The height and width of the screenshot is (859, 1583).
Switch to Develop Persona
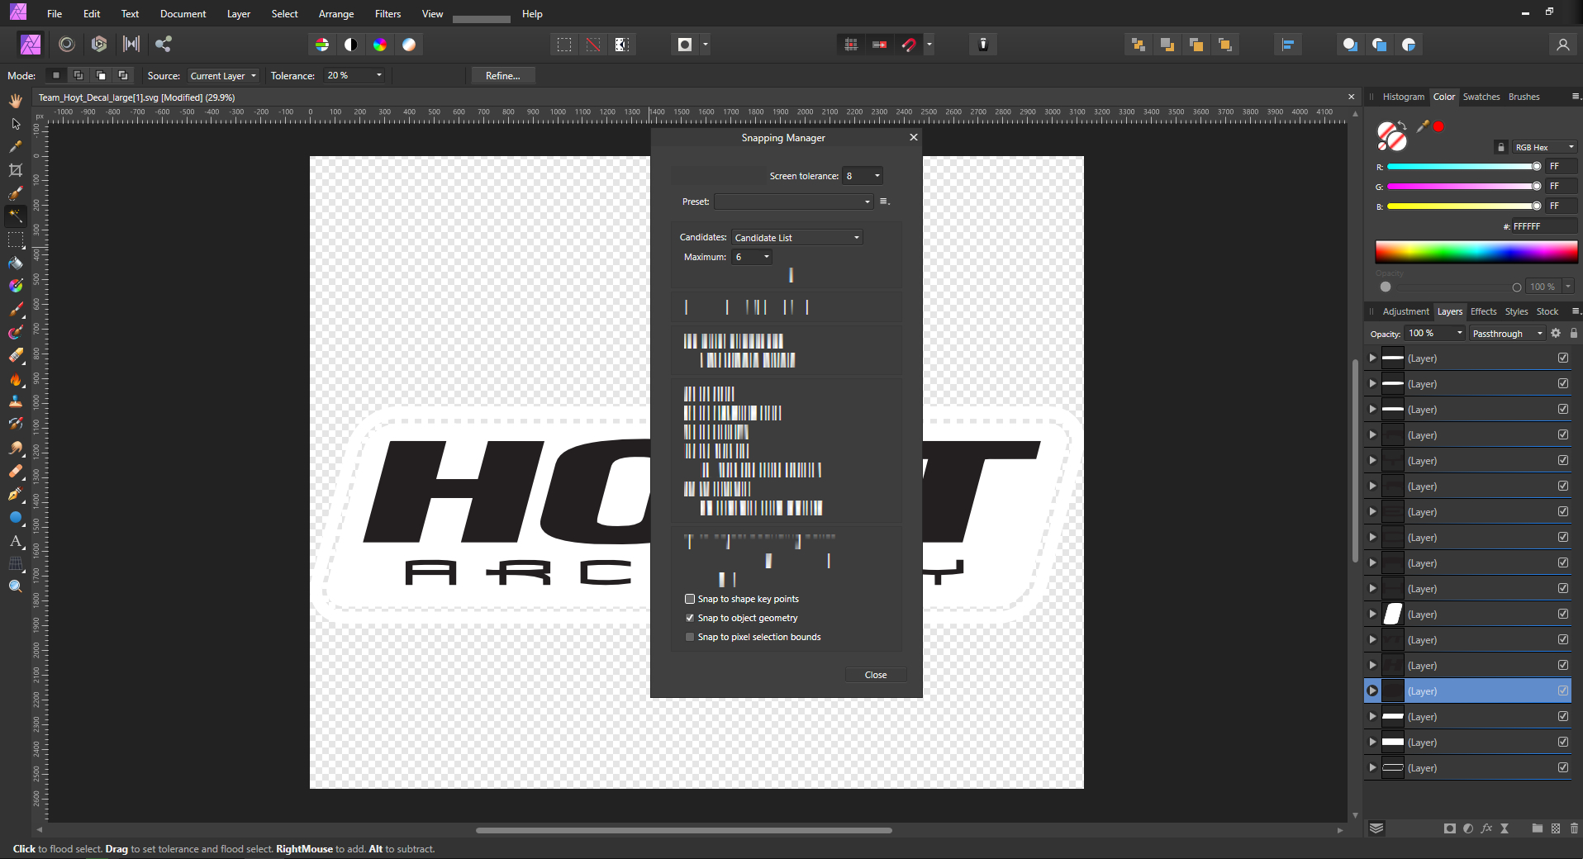[99, 45]
